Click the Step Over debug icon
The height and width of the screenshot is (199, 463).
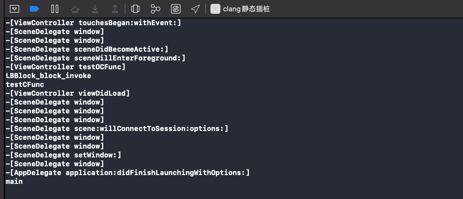pyautogui.click(x=75, y=9)
